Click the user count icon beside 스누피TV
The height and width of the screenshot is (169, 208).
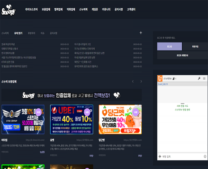point(174,79)
